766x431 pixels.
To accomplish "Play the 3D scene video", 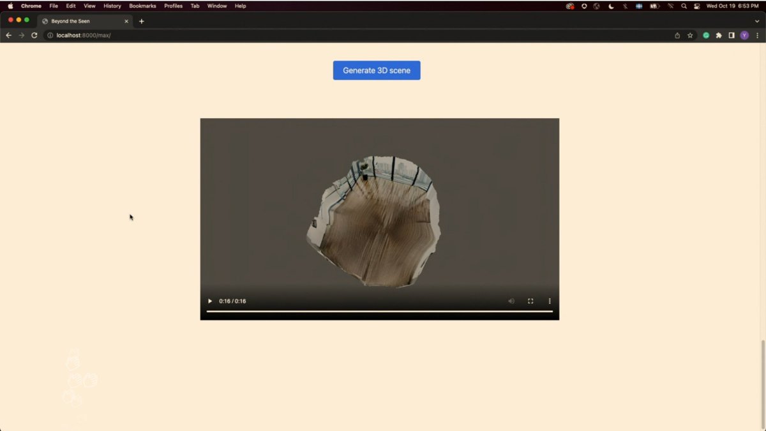I will click(210, 301).
